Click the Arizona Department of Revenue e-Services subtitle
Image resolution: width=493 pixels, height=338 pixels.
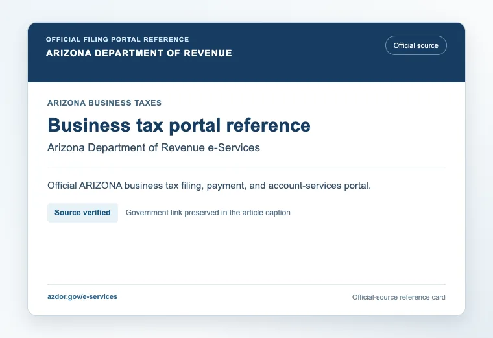click(154, 147)
